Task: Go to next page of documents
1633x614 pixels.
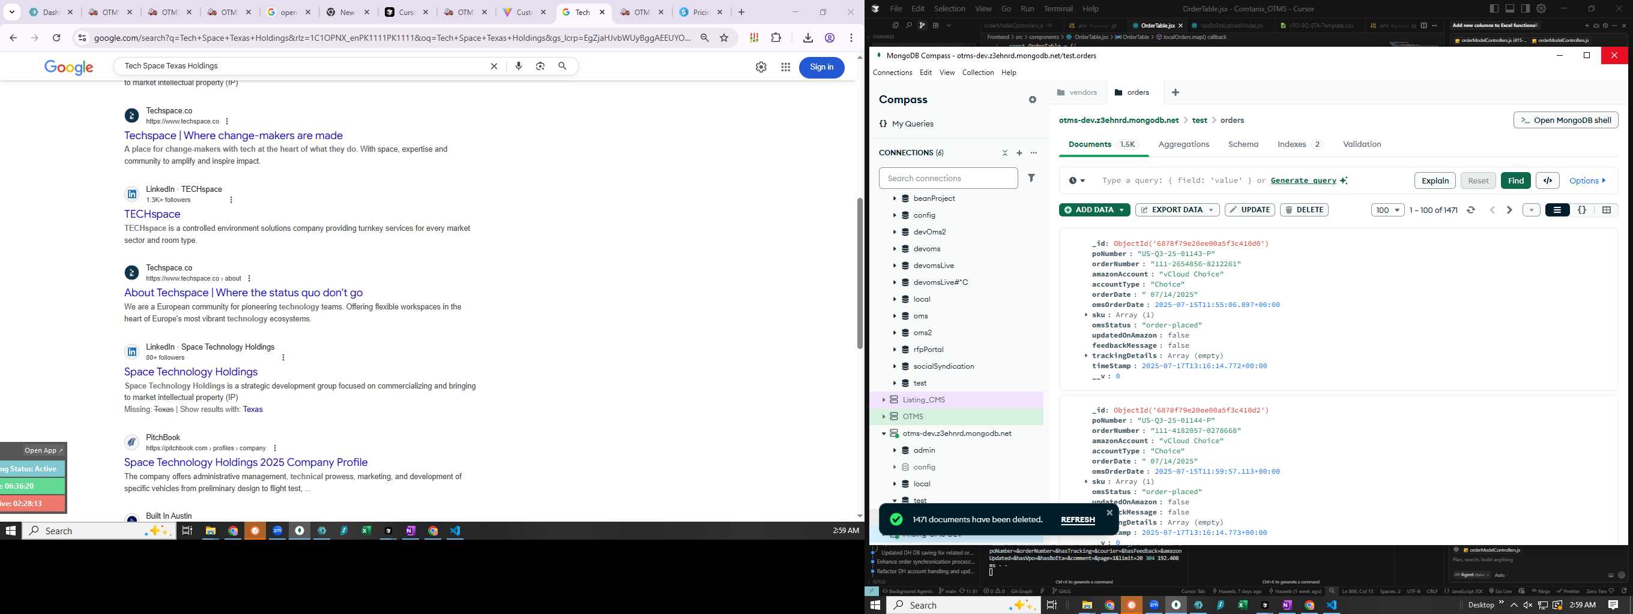Action: click(x=1509, y=210)
